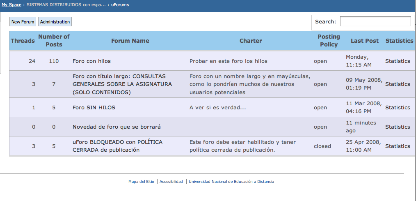
Task: Open the 'Foro SIN HILOS' forum
Action: (x=94, y=108)
